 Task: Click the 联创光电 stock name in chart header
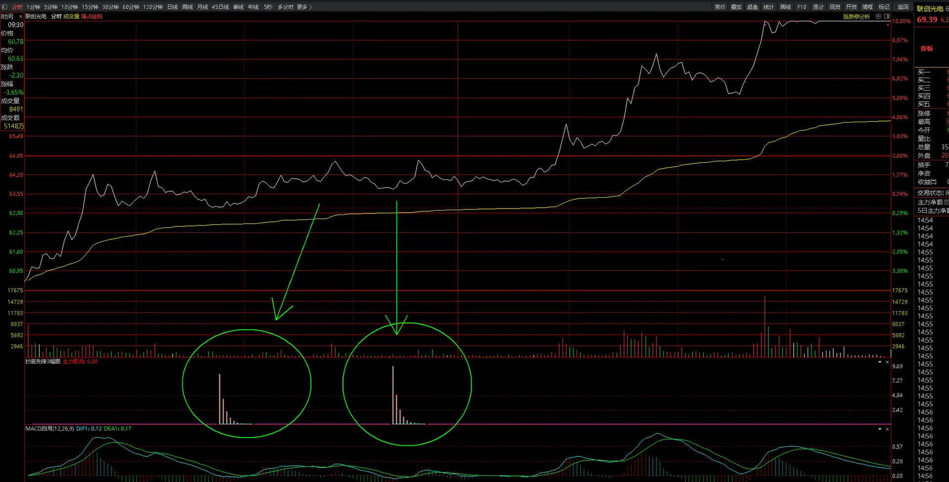click(x=36, y=16)
